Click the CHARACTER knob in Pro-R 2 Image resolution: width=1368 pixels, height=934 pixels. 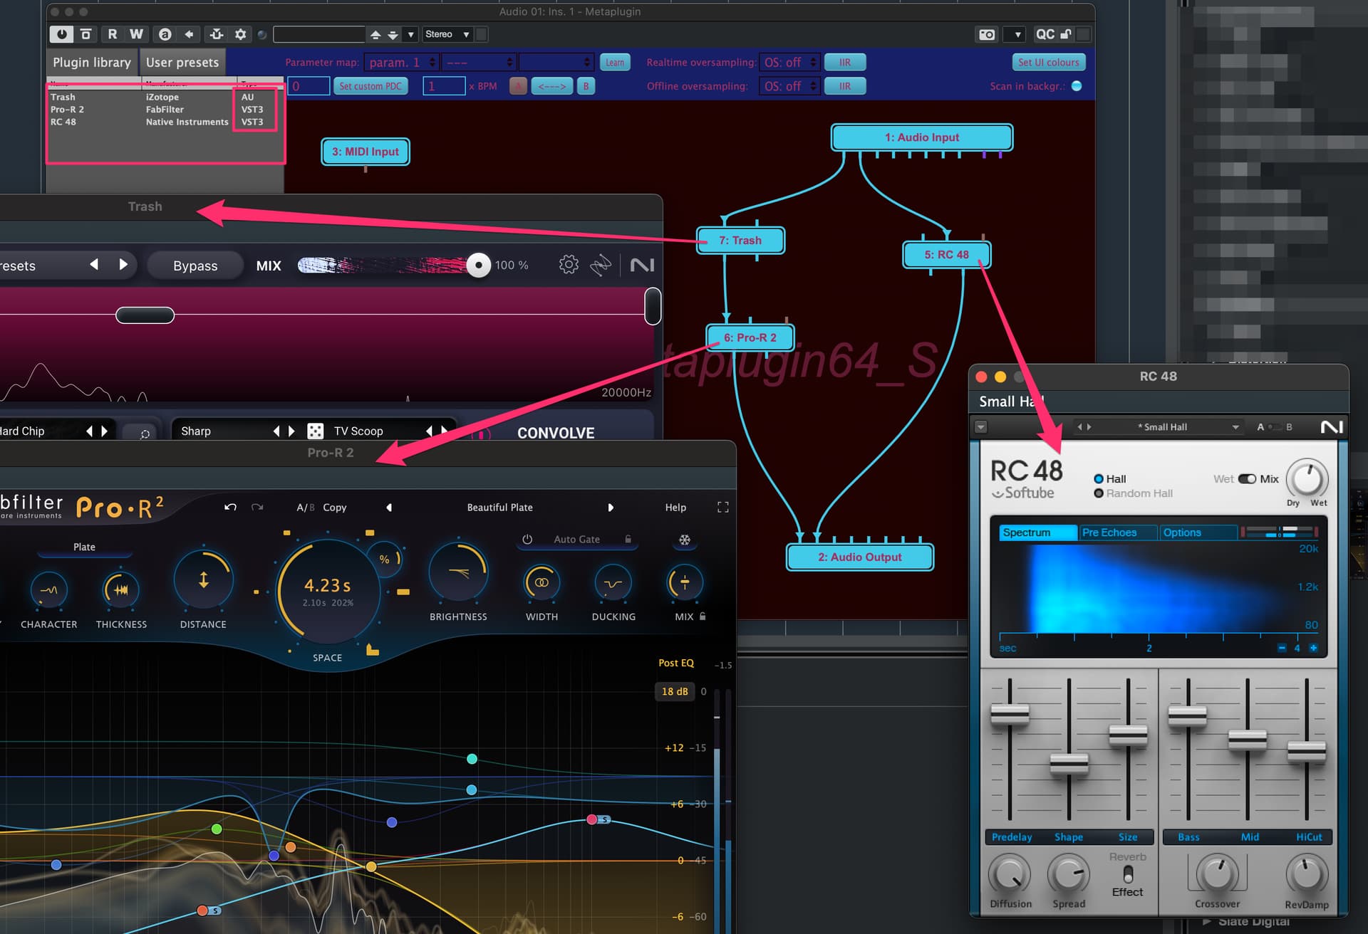[48, 589]
